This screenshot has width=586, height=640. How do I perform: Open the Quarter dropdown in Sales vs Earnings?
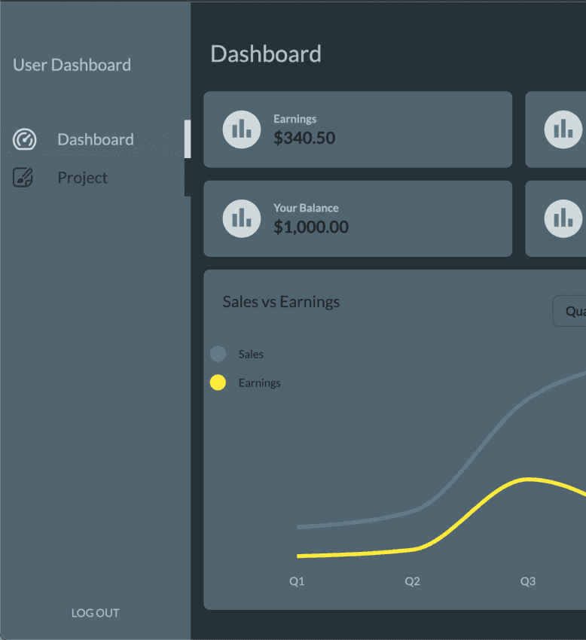click(x=569, y=311)
